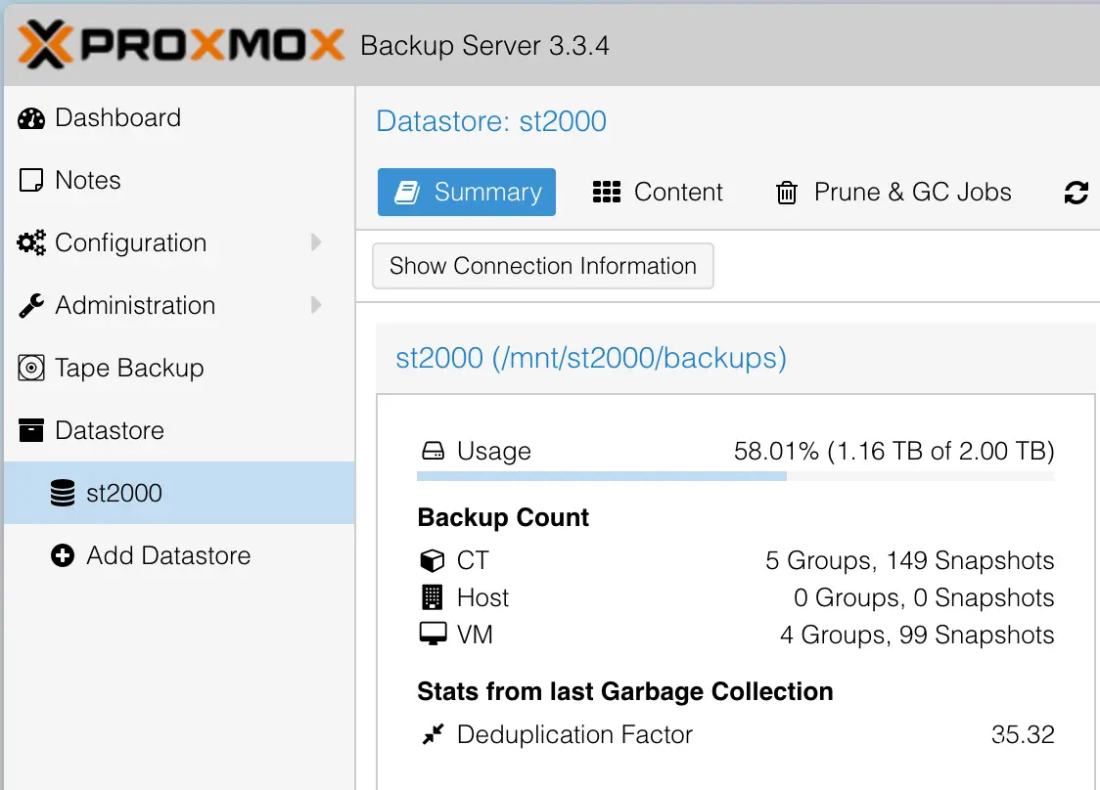Click the 'Backup Count' heading
The image size is (1100, 790).
503,517
